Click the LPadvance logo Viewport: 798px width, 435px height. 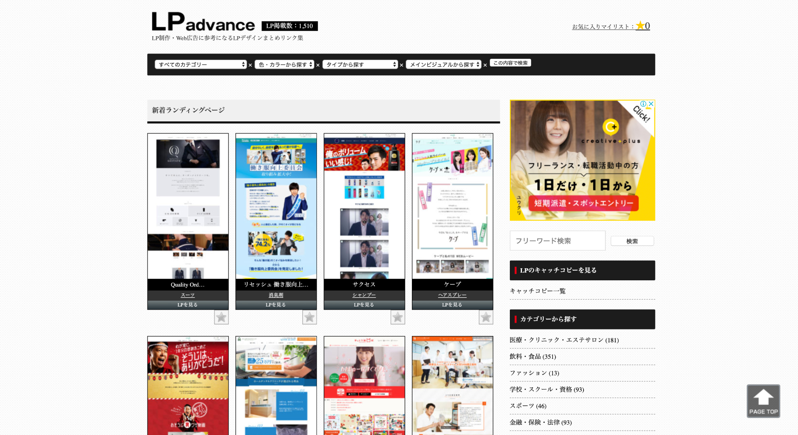203,23
